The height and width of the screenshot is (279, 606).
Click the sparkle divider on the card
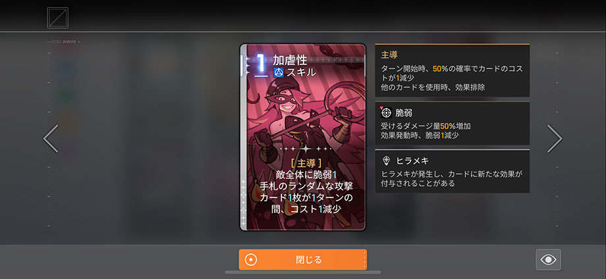[x=306, y=149]
